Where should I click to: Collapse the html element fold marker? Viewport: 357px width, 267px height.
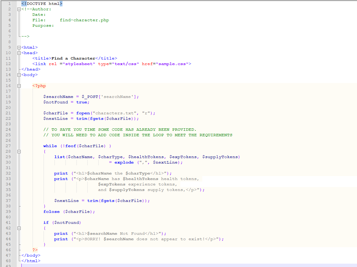(19, 47)
